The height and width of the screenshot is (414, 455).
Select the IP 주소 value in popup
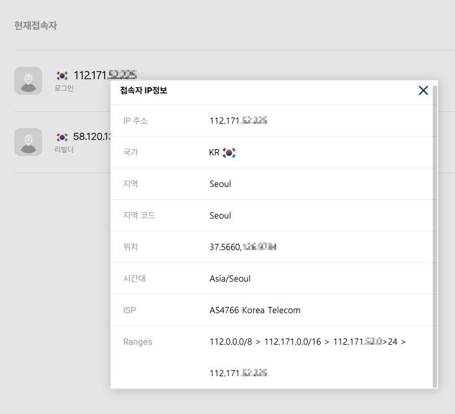tap(238, 121)
